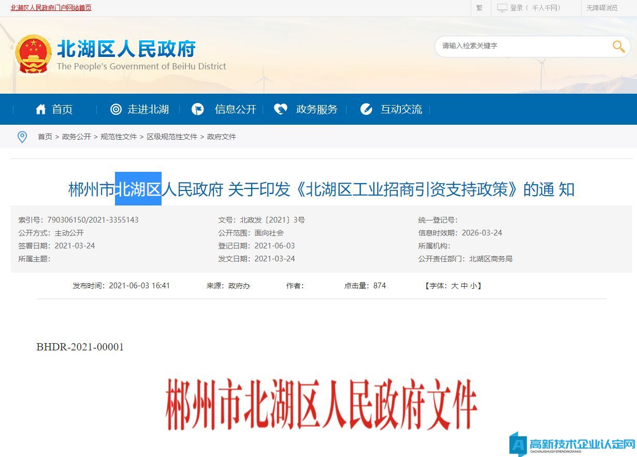
Task: Set font size to 大
Action: (454, 286)
